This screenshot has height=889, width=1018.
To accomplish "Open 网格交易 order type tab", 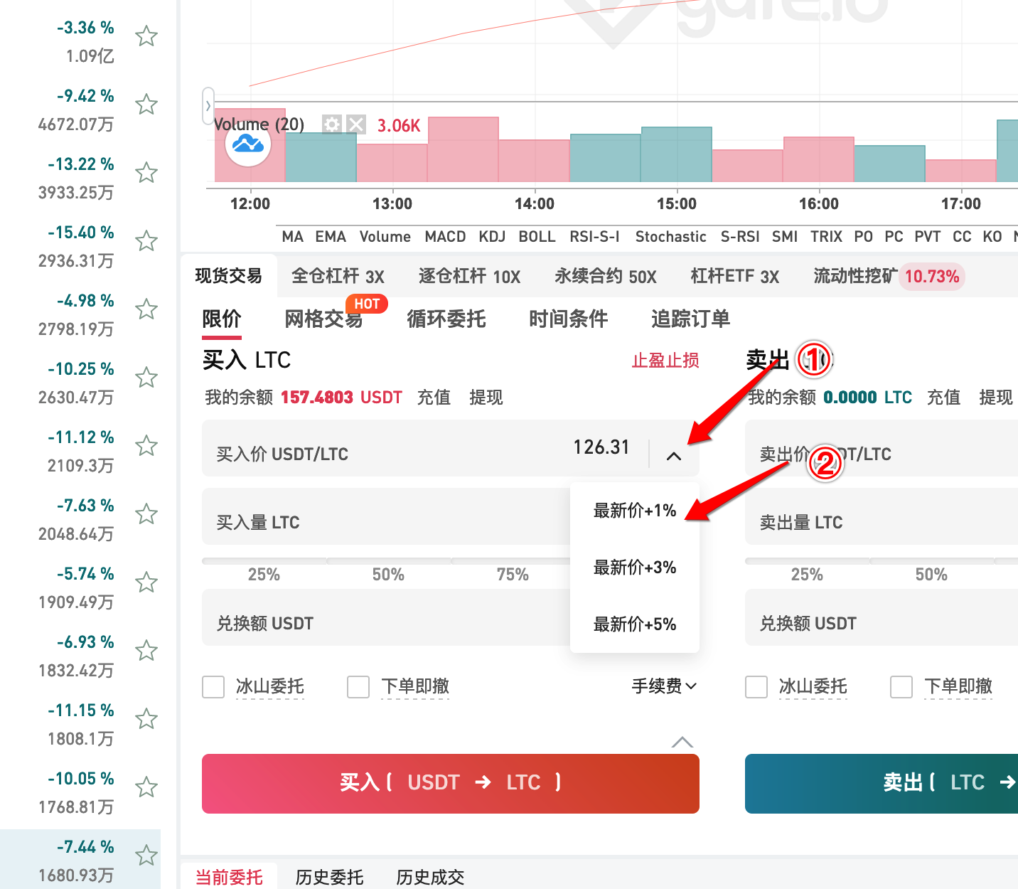I will pyautogui.click(x=323, y=319).
